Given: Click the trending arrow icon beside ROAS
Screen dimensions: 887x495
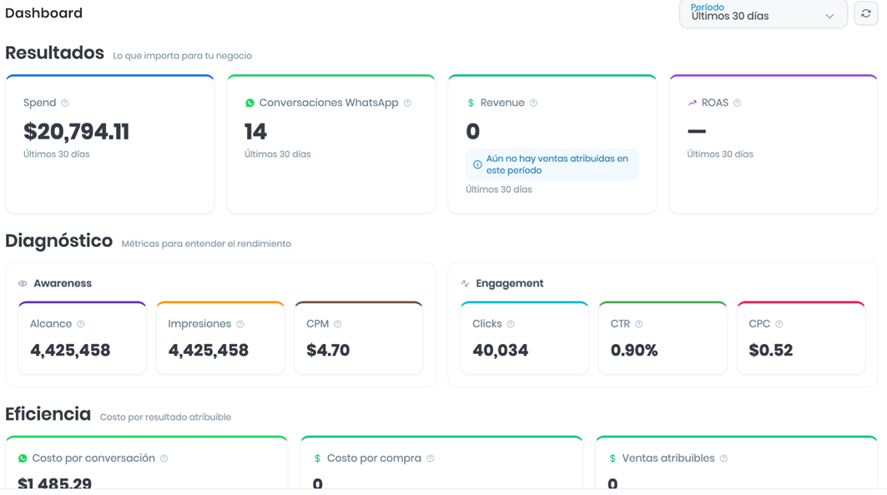Looking at the screenshot, I should [x=692, y=103].
